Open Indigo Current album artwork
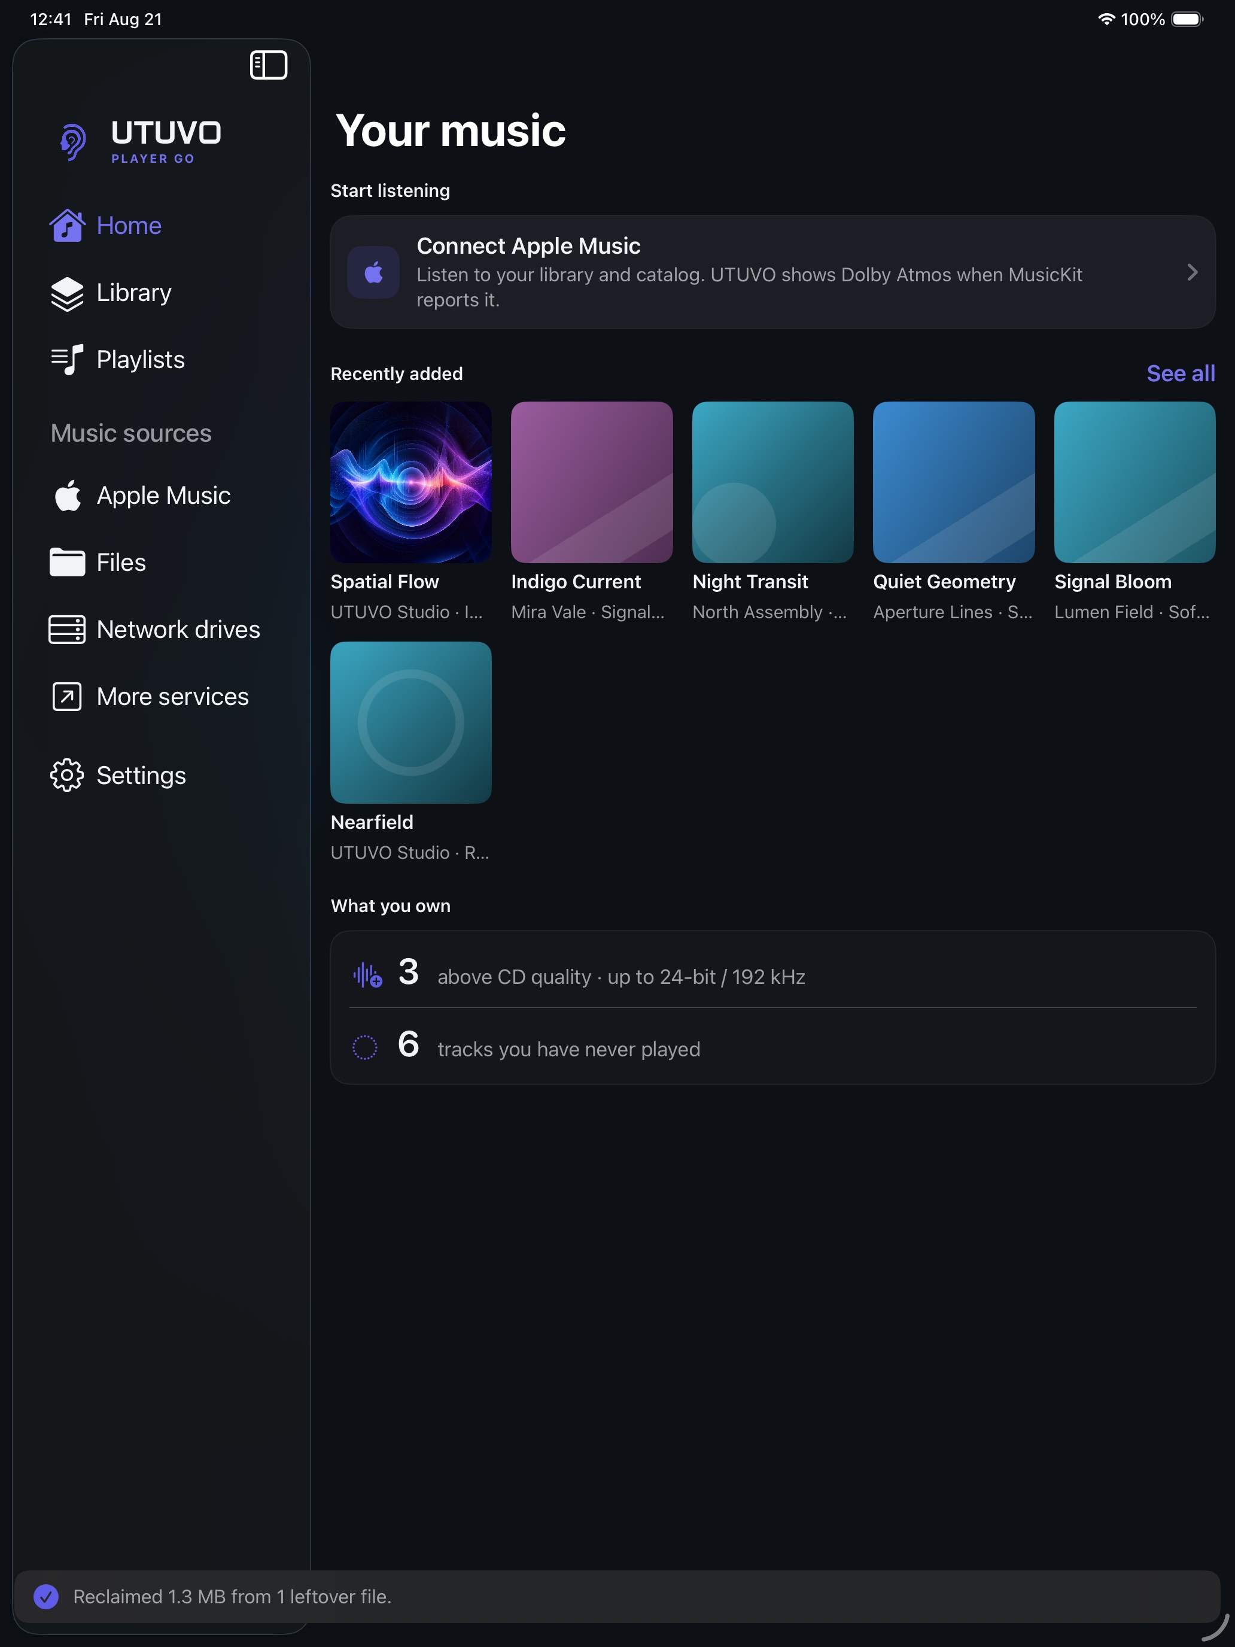 (592, 482)
